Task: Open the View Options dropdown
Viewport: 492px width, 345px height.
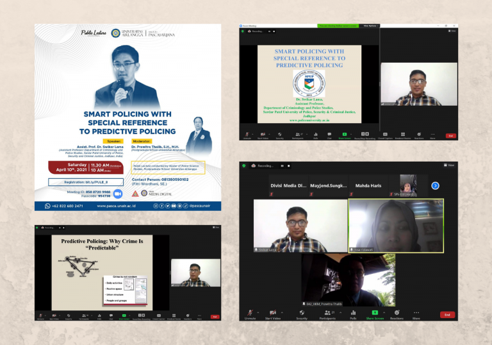Action: [x=370, y=26]
